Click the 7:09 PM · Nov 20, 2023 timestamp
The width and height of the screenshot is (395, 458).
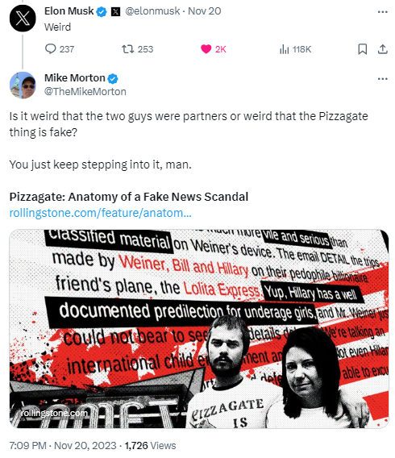tap(63, 446)
